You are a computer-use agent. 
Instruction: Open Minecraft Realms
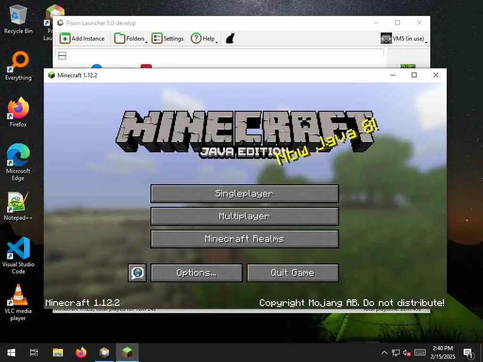click(x=245, y=239)
